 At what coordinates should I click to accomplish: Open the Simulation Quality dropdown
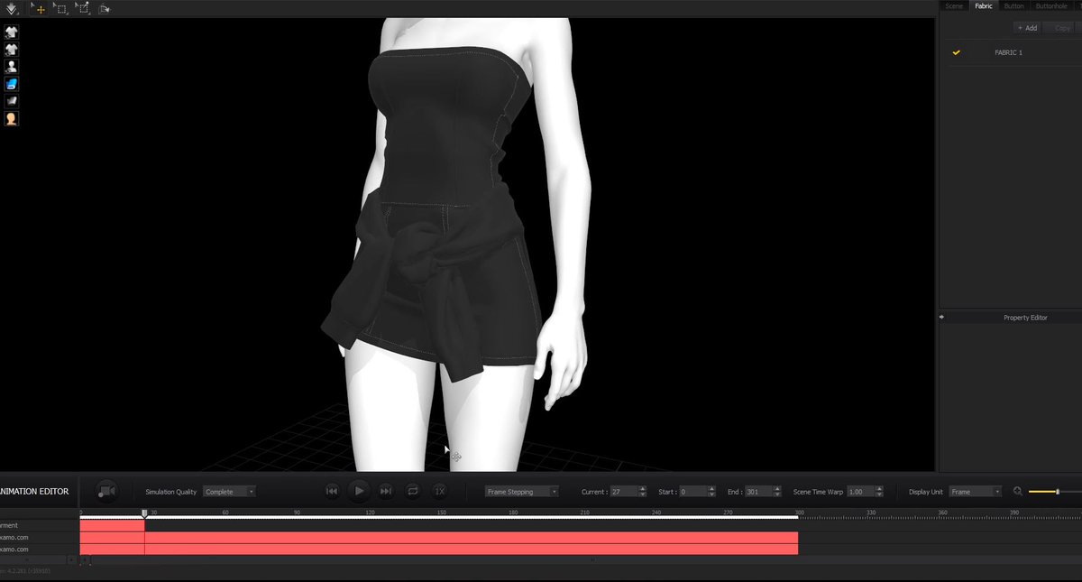point(229,491)
